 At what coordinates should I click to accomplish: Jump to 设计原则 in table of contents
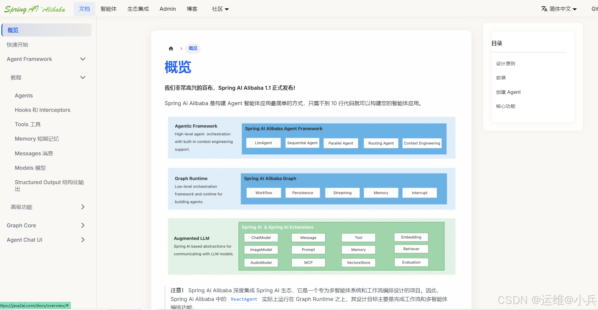(505, 64)
